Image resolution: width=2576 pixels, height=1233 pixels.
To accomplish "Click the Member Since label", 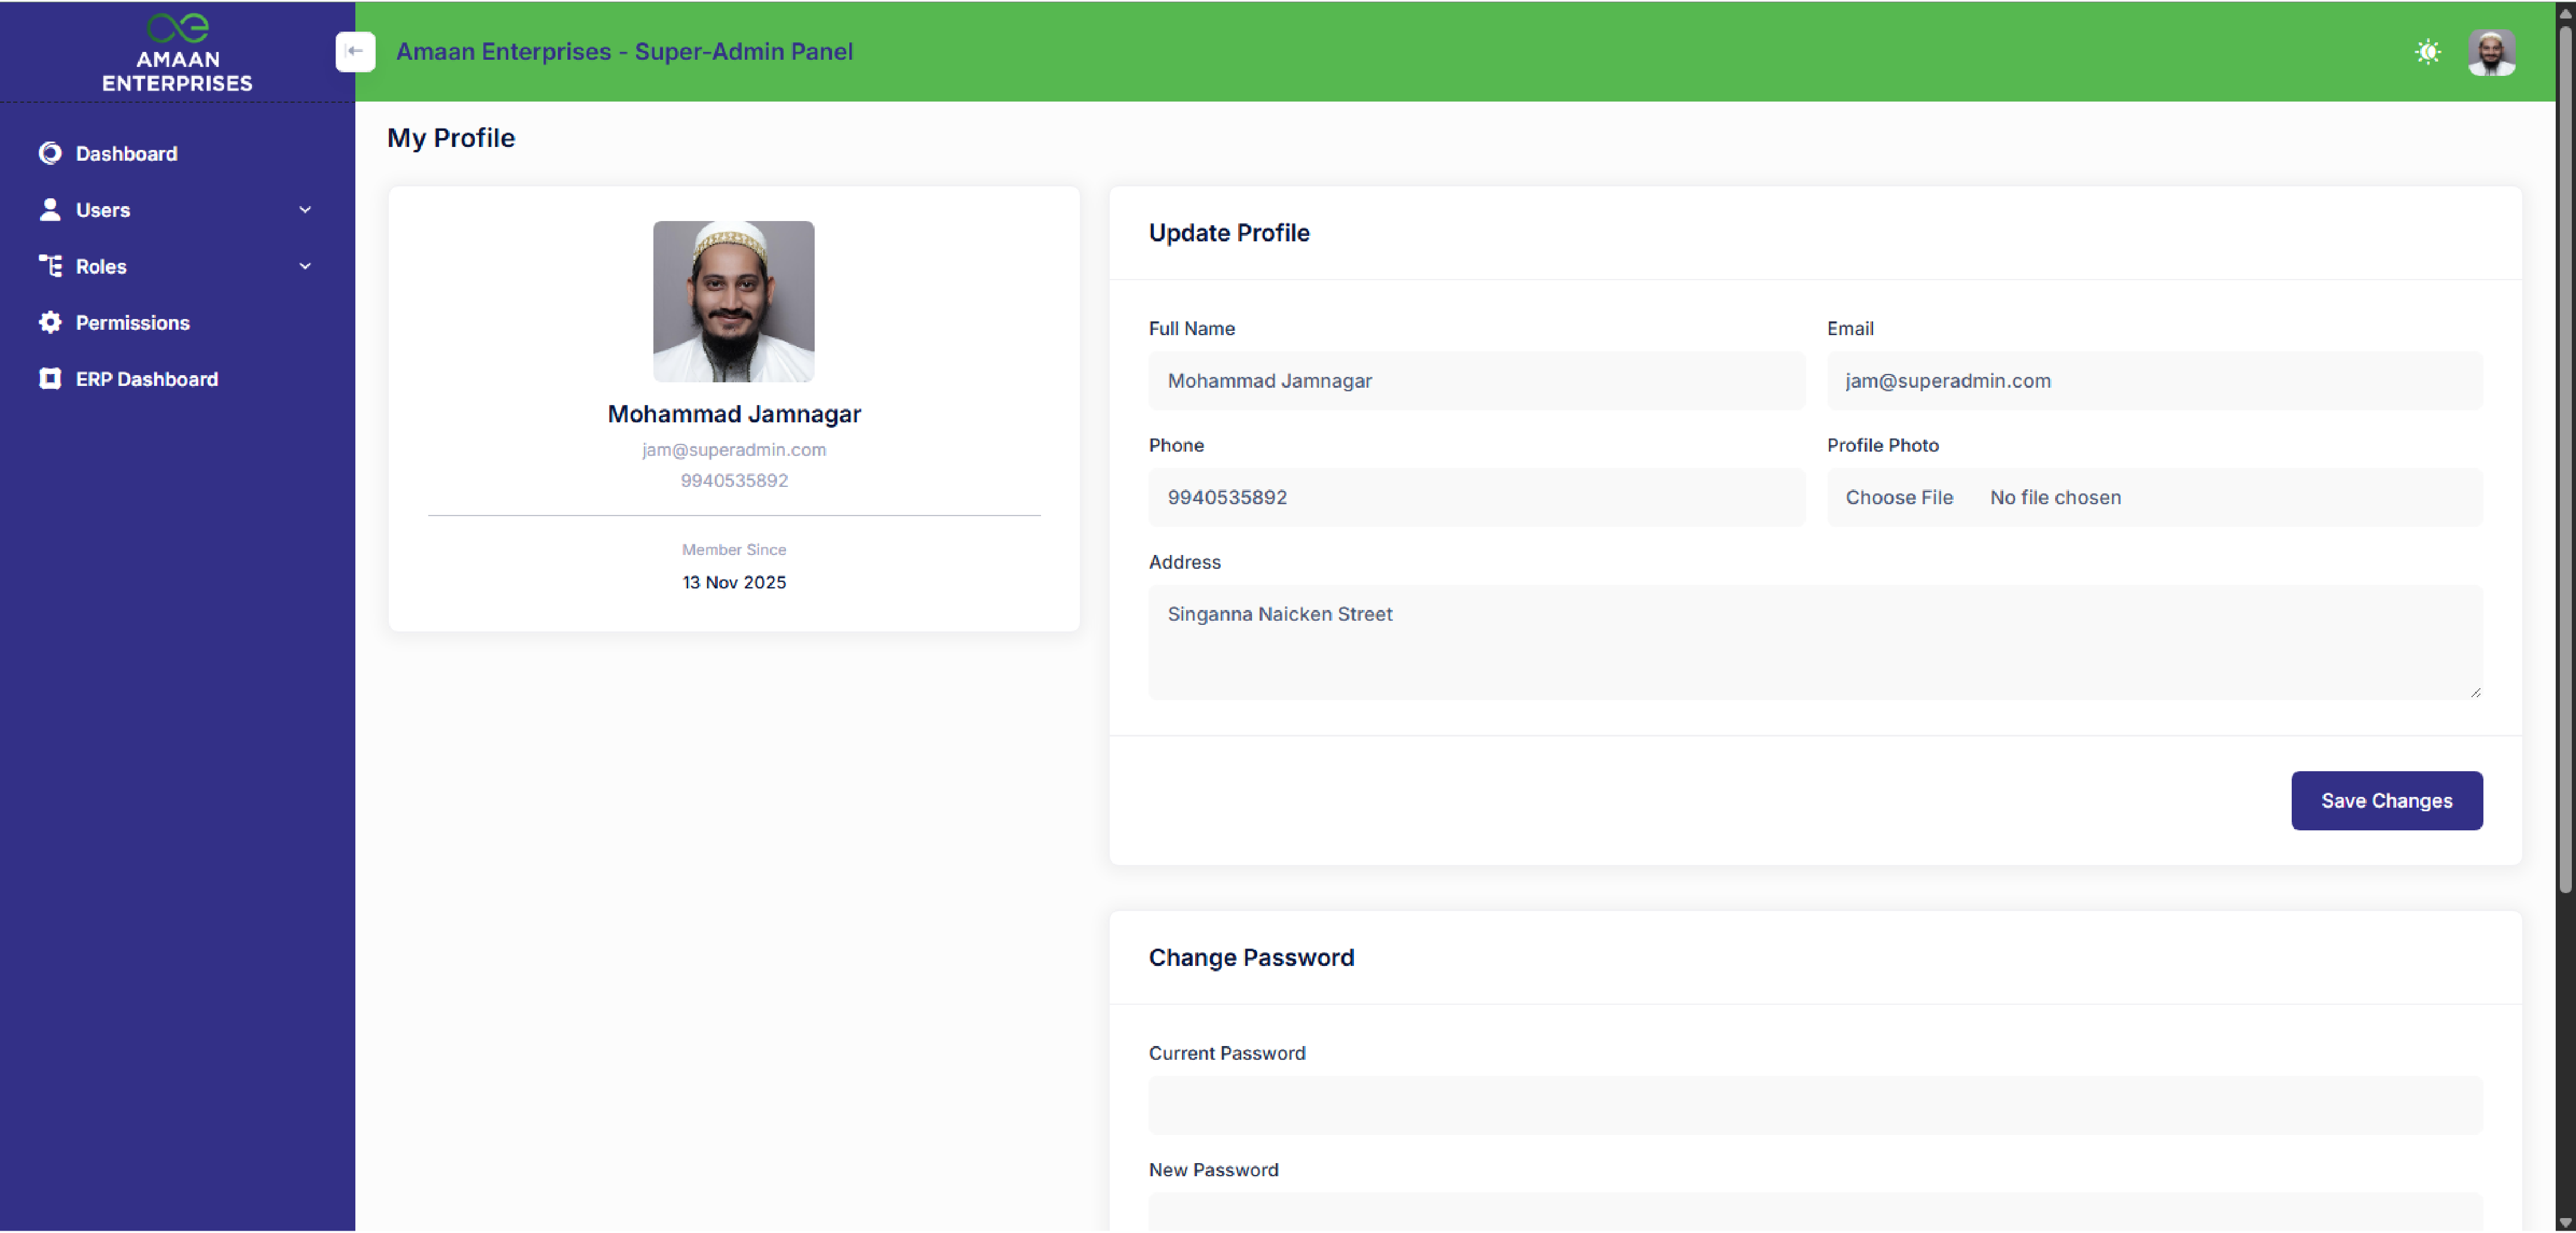I will pyautogui.click(x=734, y=549).
